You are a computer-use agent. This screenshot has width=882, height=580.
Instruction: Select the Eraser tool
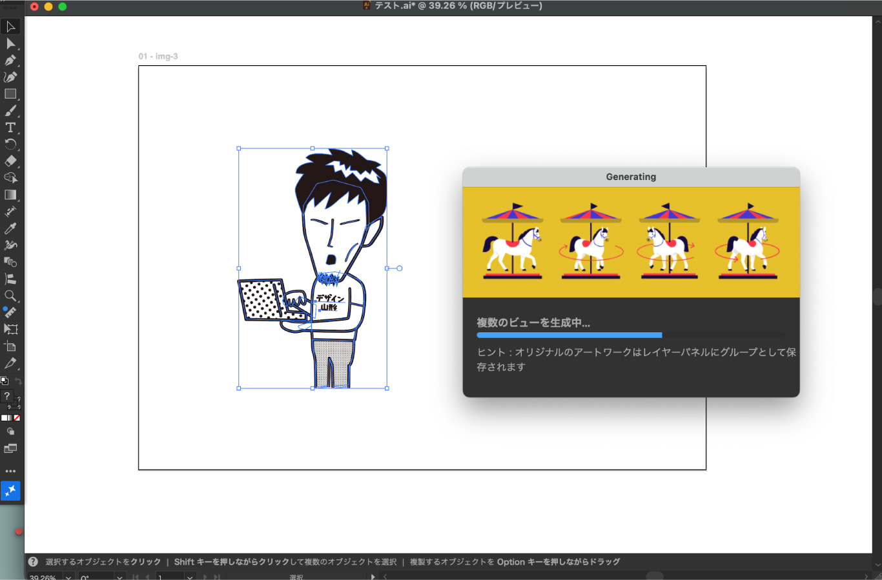(10, 161)
